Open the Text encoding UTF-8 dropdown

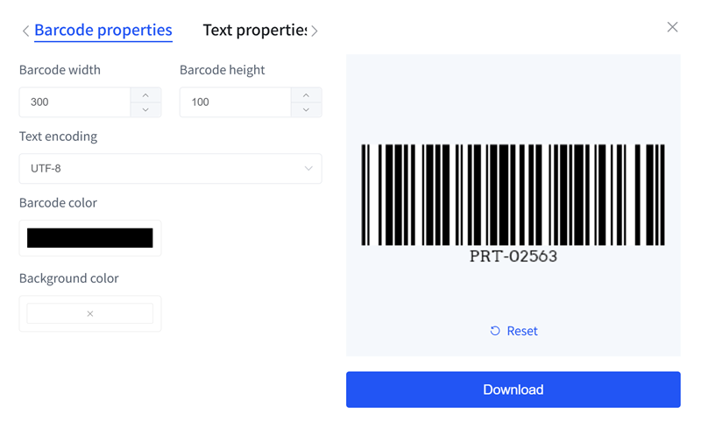[158, 169]
